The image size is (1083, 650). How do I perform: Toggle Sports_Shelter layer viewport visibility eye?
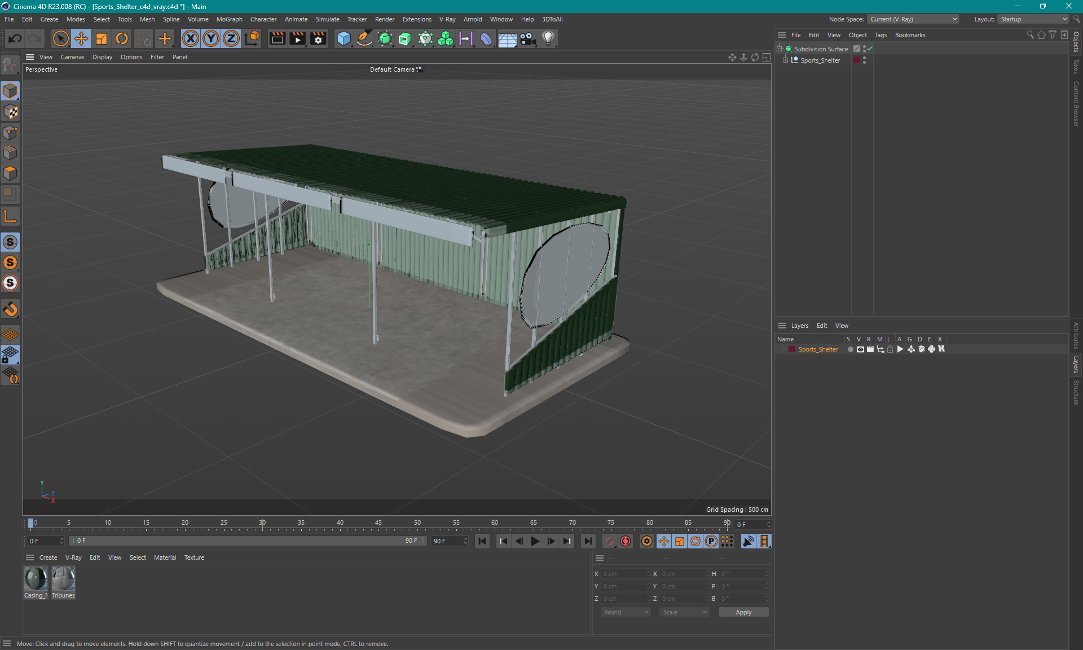point(860,349)
